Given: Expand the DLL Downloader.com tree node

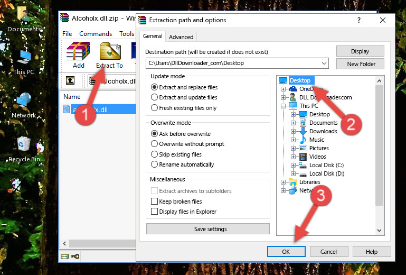Looking at the screenshot, I should coord(283,97).
